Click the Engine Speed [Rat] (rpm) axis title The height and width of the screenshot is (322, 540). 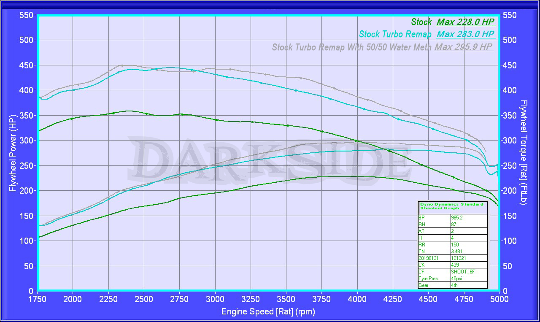268,312
